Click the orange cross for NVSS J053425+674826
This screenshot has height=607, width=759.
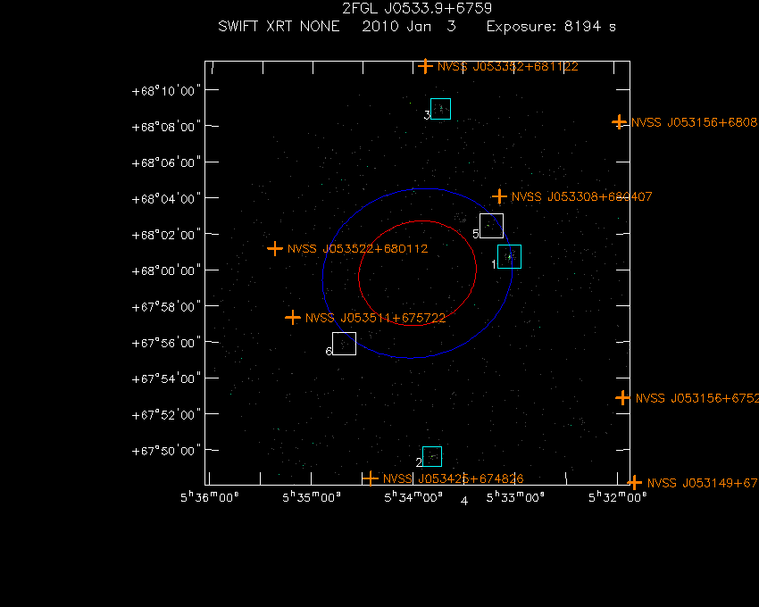pos(371,478)
